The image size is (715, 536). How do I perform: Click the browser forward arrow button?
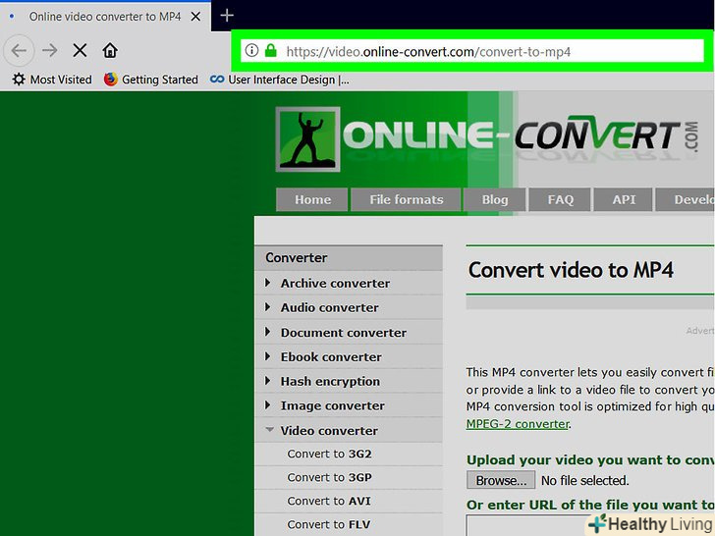pos(49,50)
